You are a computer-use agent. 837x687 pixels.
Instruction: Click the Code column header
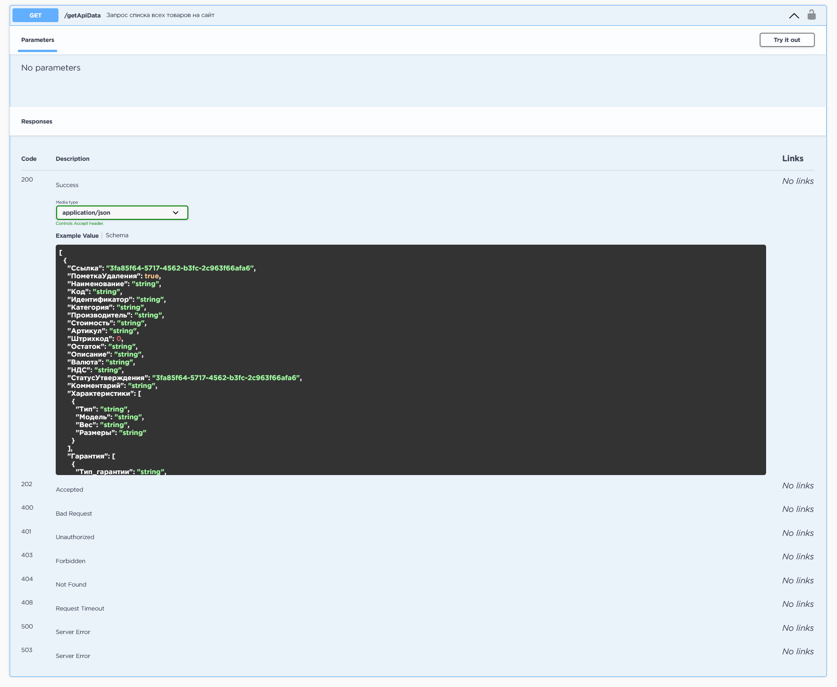point(29,159)
